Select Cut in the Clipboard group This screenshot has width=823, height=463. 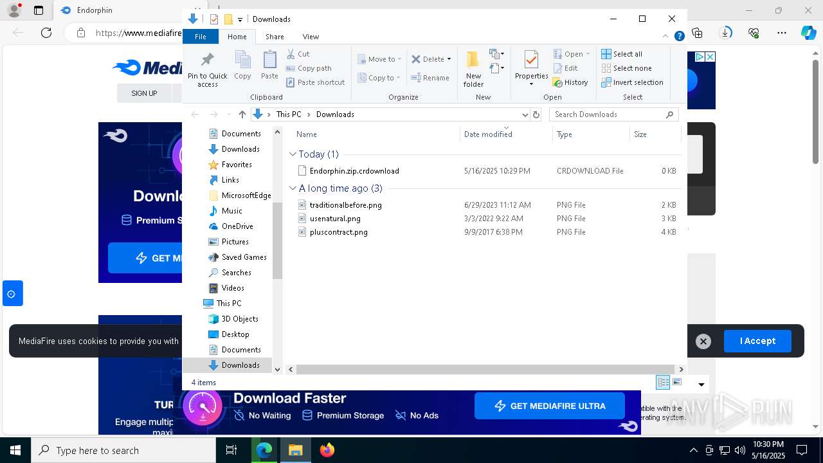coord(298,54)
